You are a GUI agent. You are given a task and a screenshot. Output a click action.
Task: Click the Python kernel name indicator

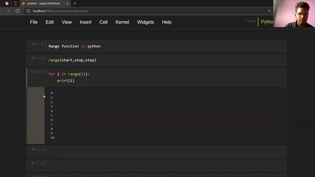point(267,22)
